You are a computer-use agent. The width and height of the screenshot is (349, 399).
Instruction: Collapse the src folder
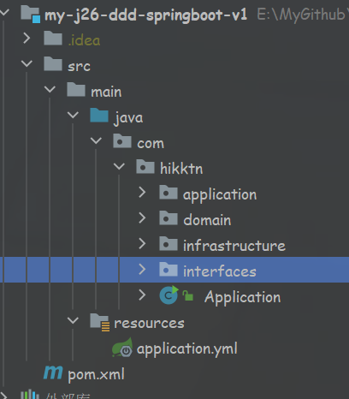tap(27, 63)
